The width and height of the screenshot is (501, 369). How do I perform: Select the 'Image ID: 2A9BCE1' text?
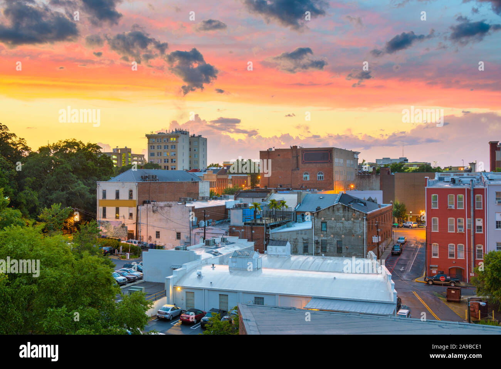(456, 347)
